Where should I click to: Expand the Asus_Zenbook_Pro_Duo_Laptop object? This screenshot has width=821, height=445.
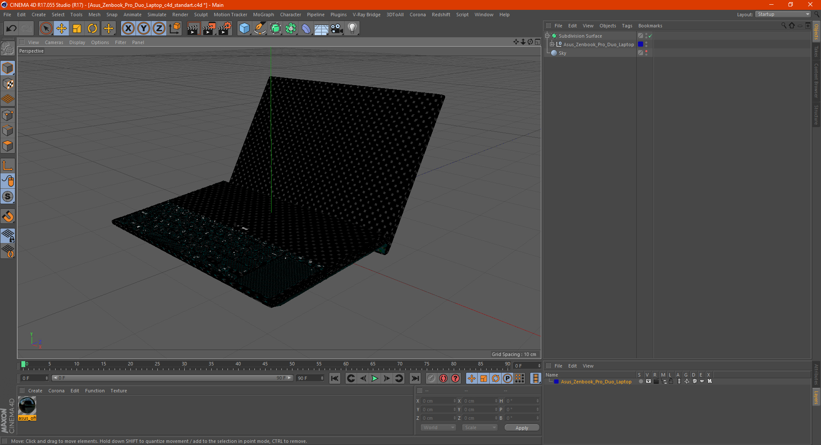552,44
